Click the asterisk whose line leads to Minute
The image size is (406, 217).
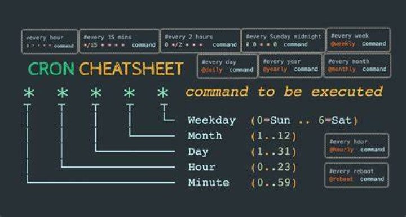tap(29, 93)
